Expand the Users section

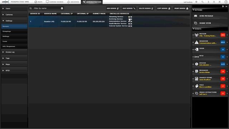[x=14, y=9]
